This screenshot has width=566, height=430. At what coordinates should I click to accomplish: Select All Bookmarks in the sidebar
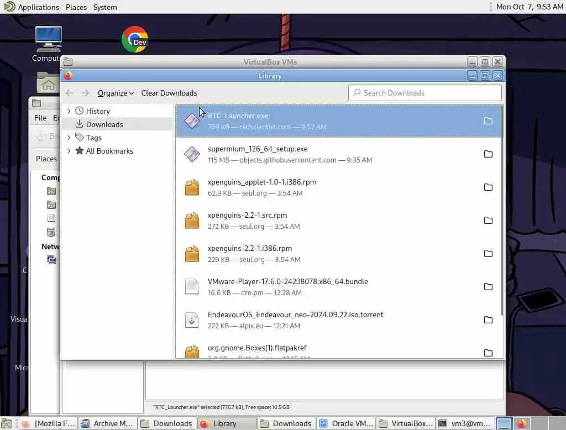pos(109,151)
